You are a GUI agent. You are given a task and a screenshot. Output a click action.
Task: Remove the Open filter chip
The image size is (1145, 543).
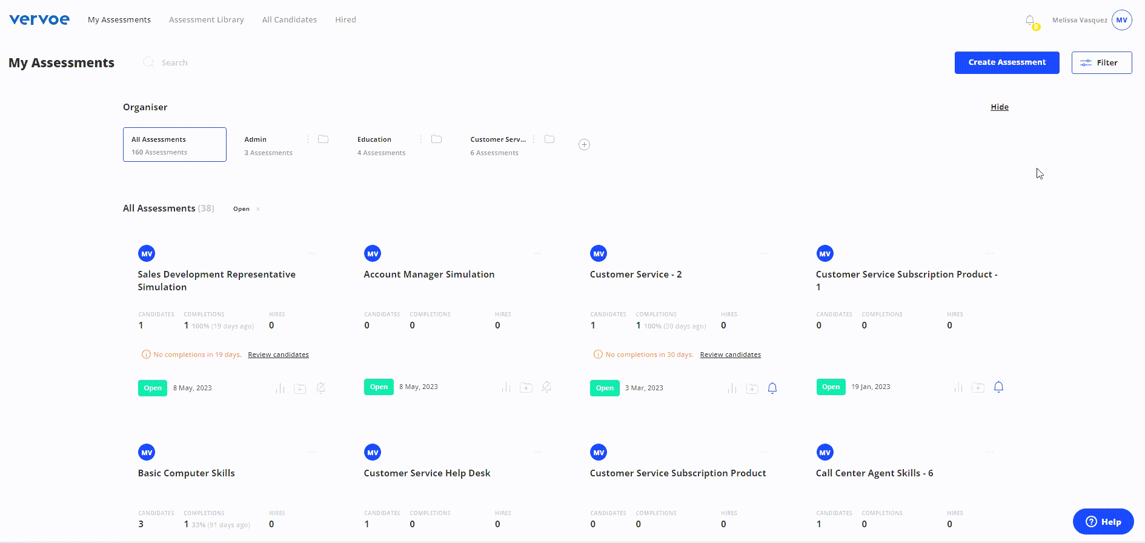258,209
